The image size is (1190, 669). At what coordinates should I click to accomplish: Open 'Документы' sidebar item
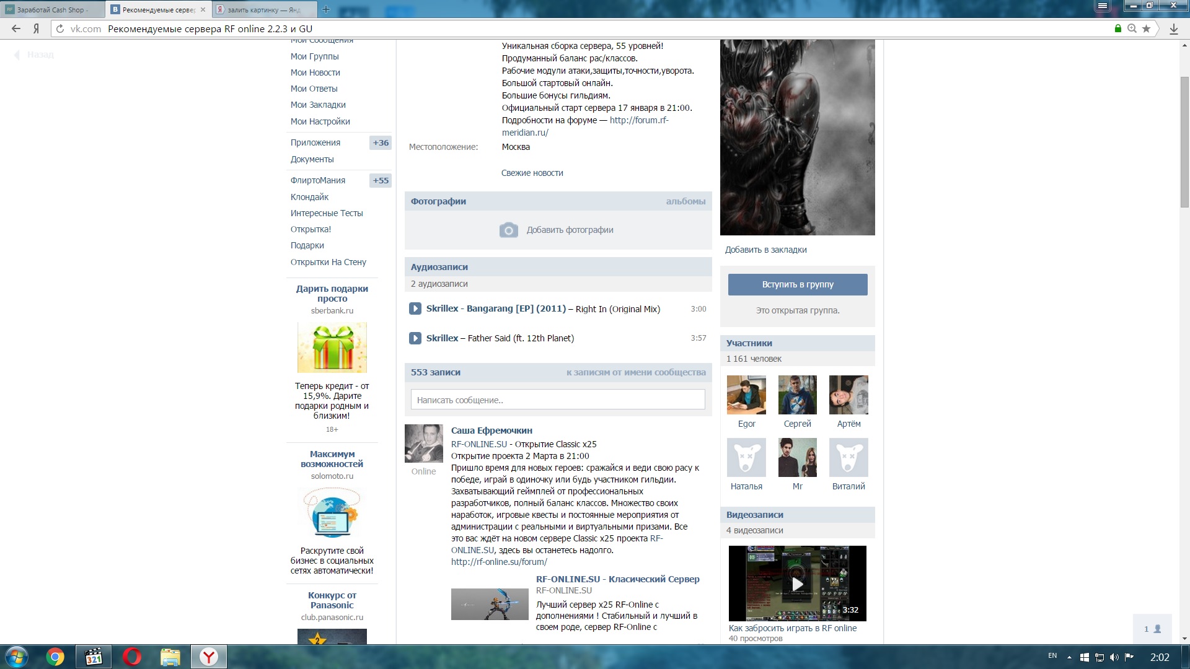[x=312, y=159]
